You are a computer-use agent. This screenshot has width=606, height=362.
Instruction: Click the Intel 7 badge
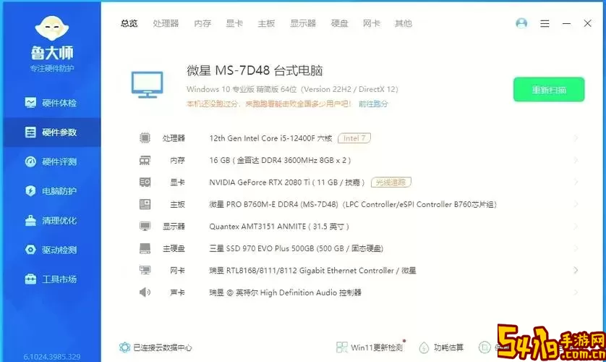(354, 138)
